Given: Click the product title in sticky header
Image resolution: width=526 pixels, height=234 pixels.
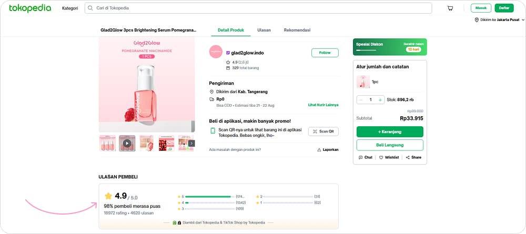Looking at the screenshot, I should pyautogui.click(x=148, y=30).
